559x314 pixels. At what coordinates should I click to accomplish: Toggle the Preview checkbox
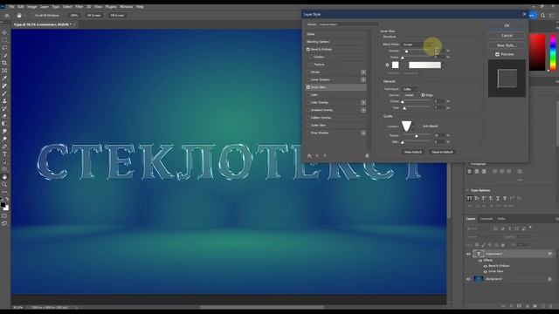[497, 54]
